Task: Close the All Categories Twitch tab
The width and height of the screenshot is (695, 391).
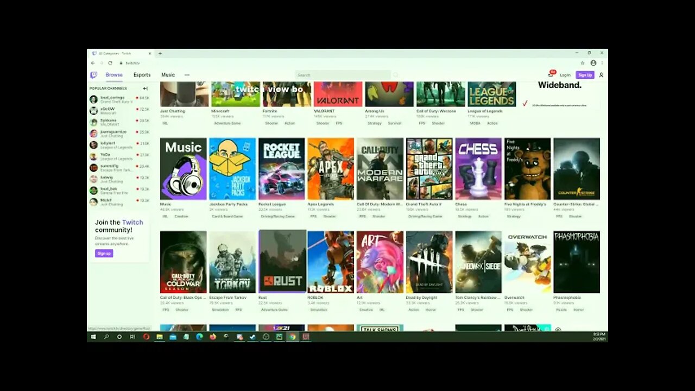Action: coord(150,53)
